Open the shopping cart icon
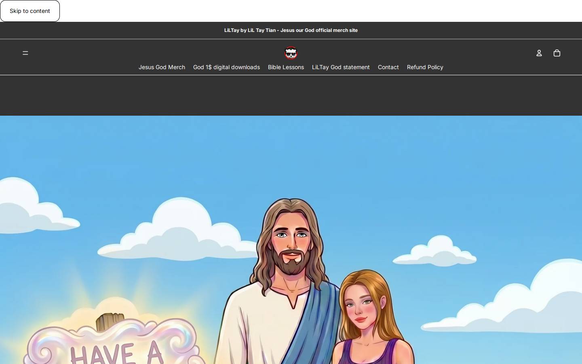This screenshot has height=364, width=582. click(557, 53)
